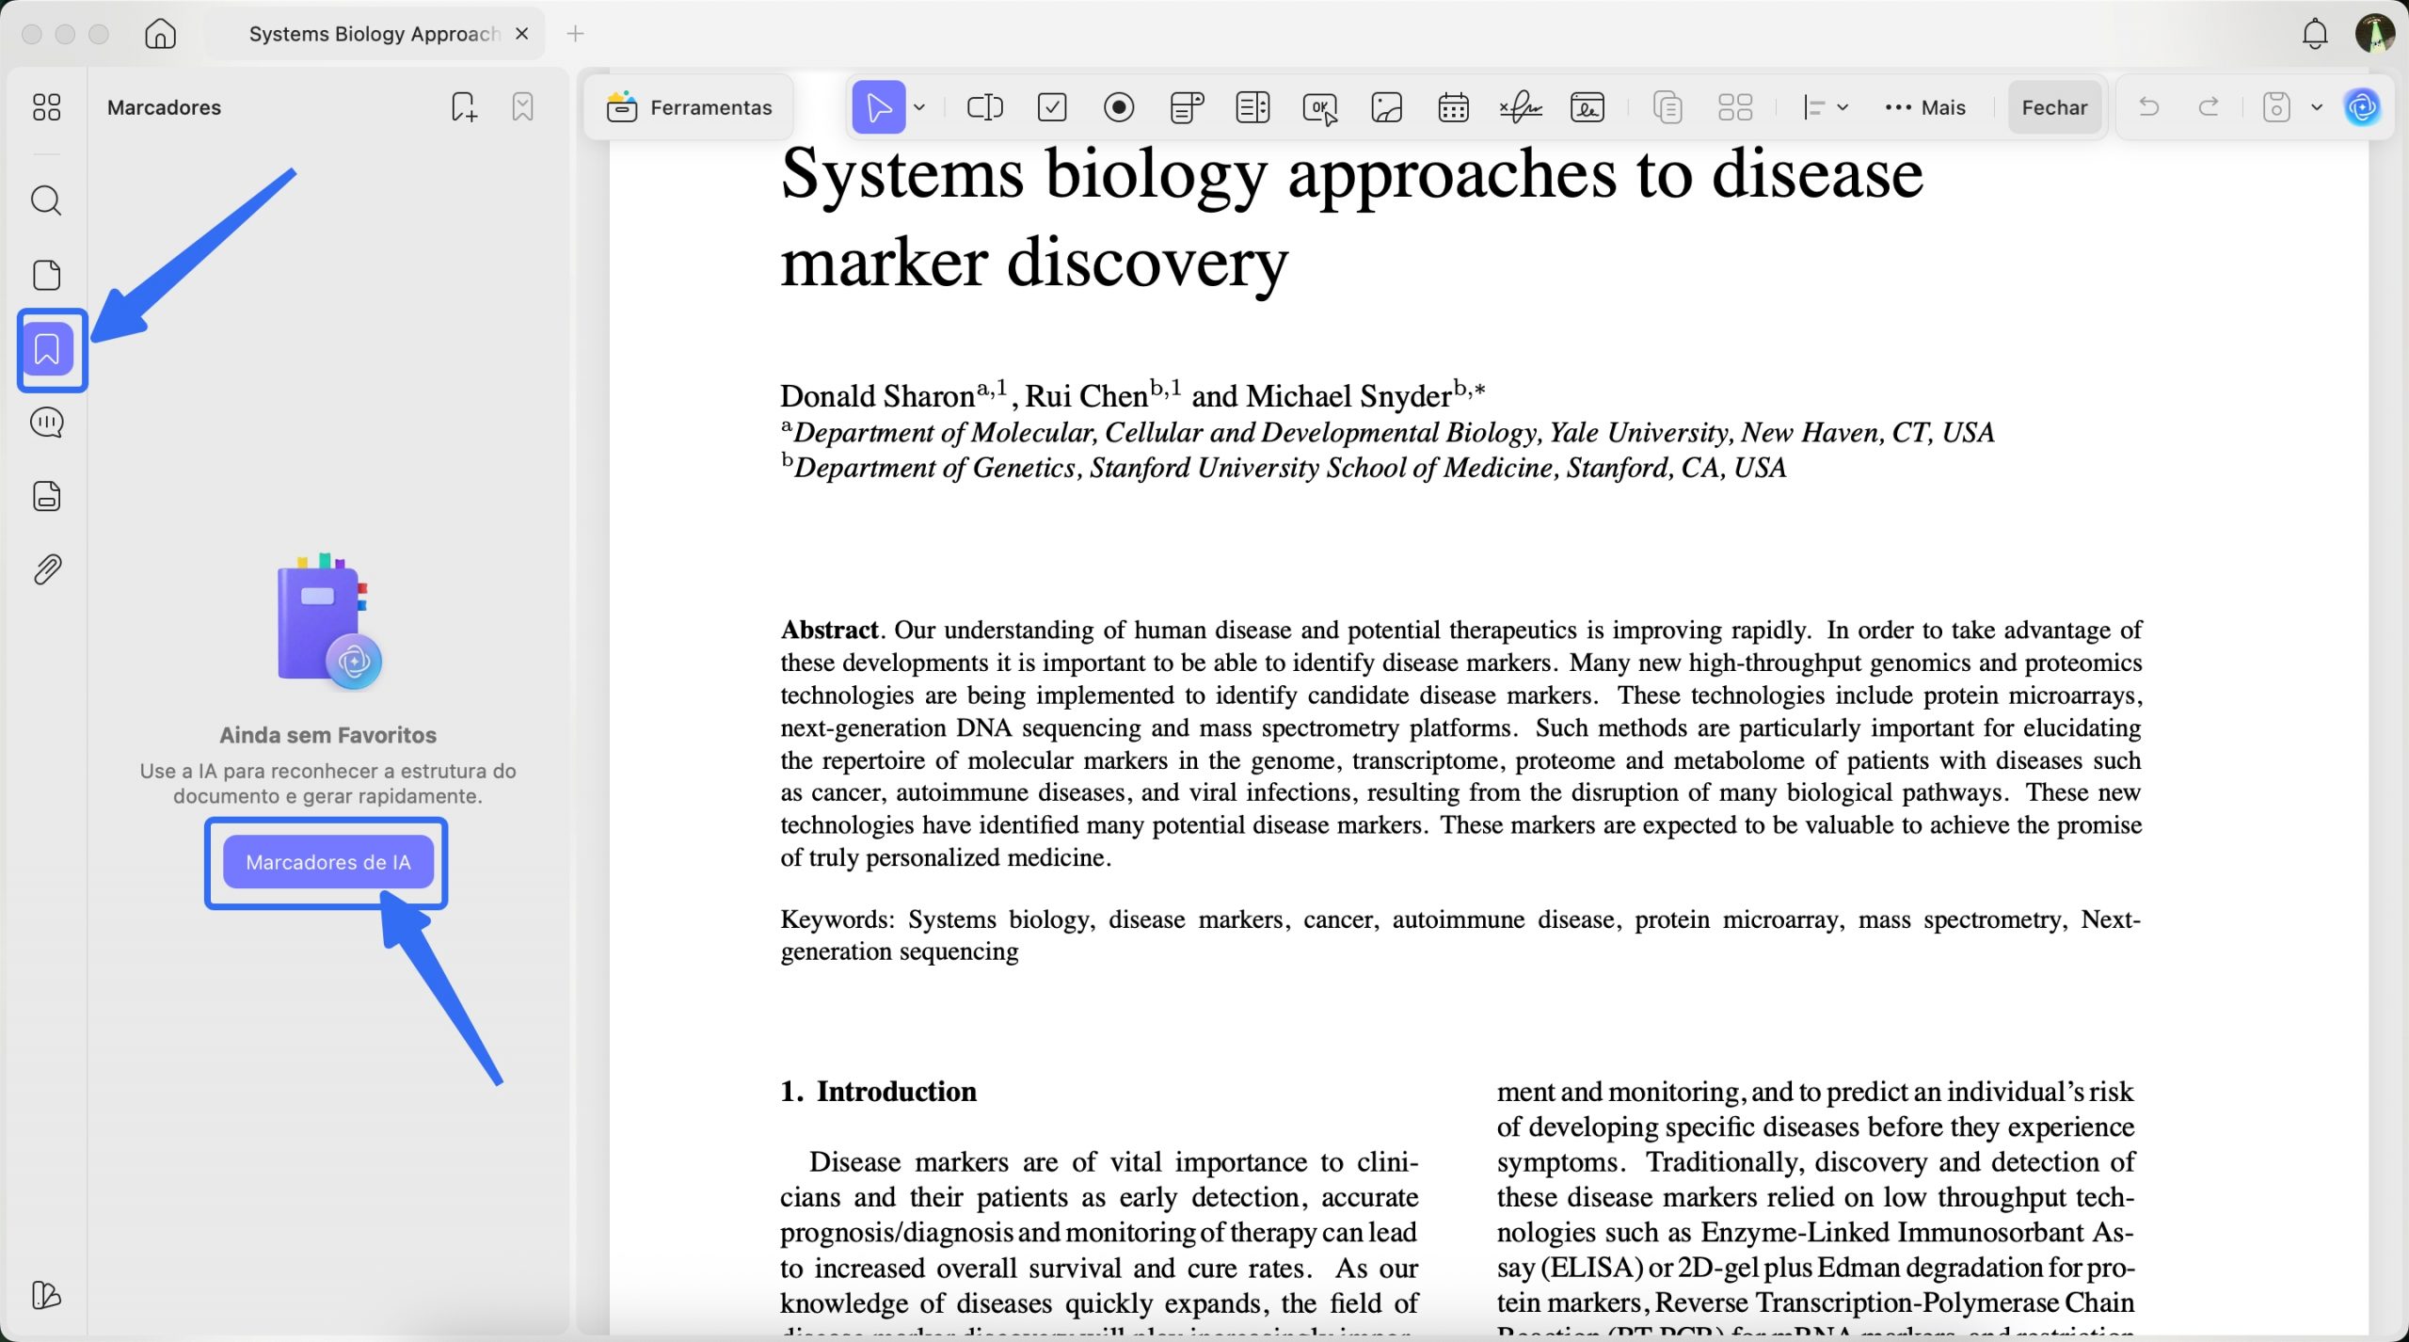Viewport: 2409px width, 1342px height.
Task: Add a new bookmark with the bookmark-plus icon
Action: [462, 106]
